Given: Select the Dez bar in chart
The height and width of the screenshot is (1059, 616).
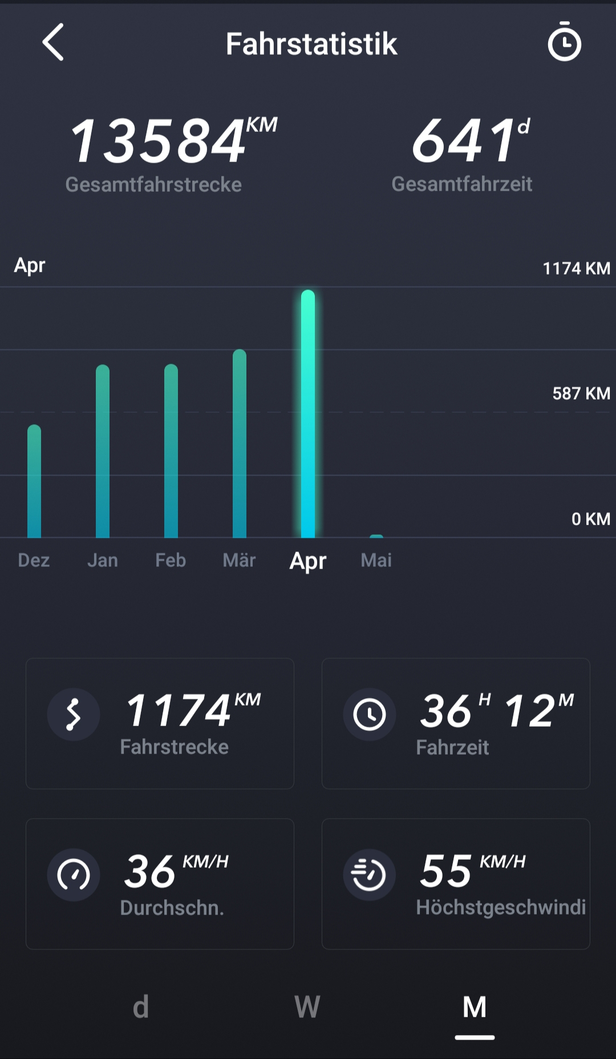Looking at the screenshot, I should [34, 482].
